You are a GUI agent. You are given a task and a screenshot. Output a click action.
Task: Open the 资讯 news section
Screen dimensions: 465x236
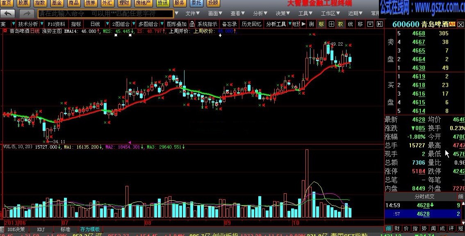pyautogui.click(x=162, y=3)
